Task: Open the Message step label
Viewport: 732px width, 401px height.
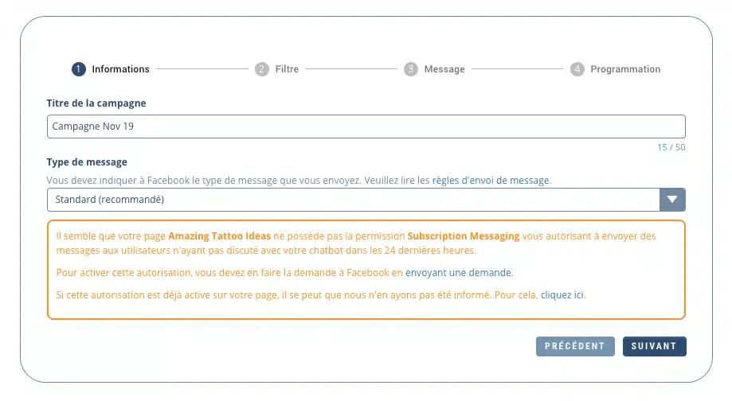Action: point(444,69)
